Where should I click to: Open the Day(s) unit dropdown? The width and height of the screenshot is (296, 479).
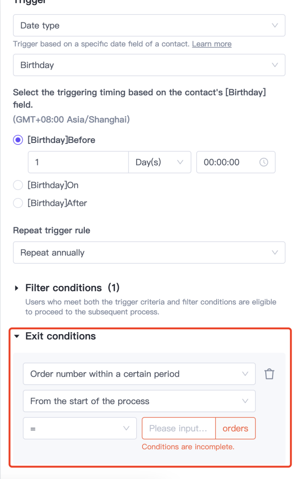[160, 162]
